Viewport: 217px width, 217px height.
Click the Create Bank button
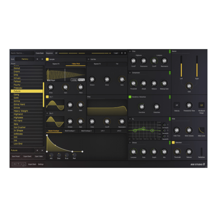[39, 53]
